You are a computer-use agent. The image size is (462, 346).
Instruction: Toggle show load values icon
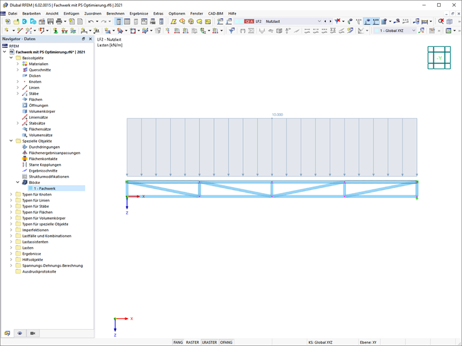pos(376,21)
